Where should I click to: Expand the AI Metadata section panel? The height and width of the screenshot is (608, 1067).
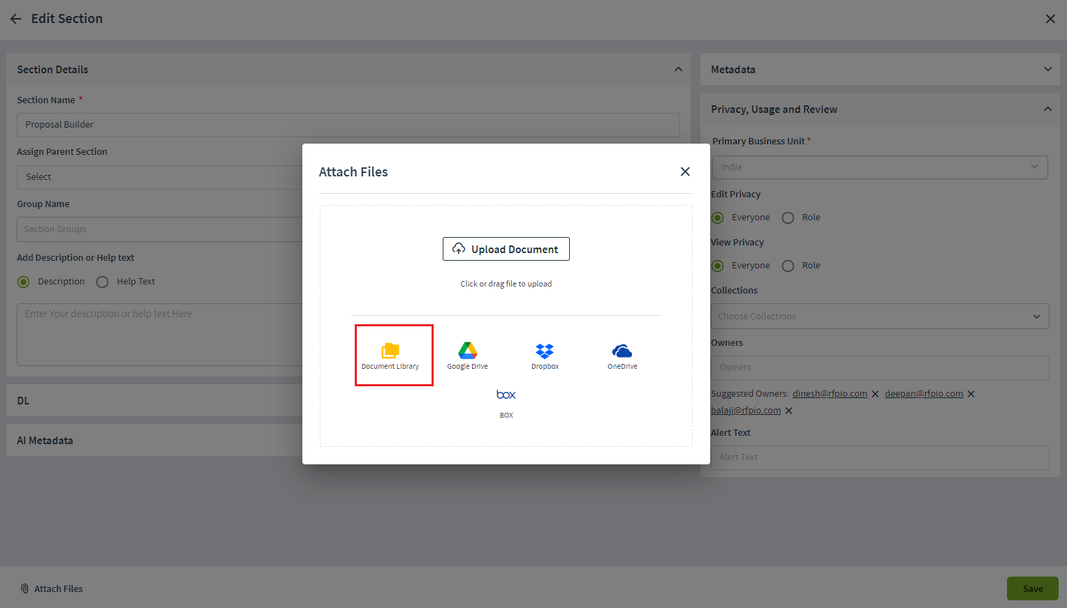pos(154,441)
